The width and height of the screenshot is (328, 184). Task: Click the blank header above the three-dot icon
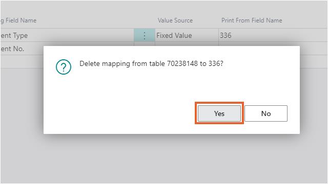click(x=145, y=20)
